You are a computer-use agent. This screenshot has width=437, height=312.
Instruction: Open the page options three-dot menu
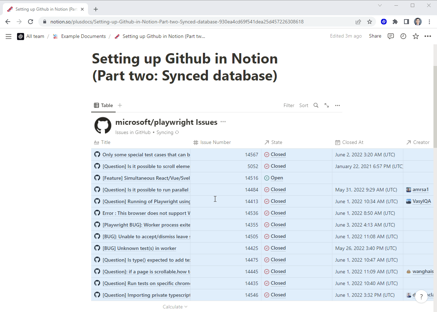(428, 36)
